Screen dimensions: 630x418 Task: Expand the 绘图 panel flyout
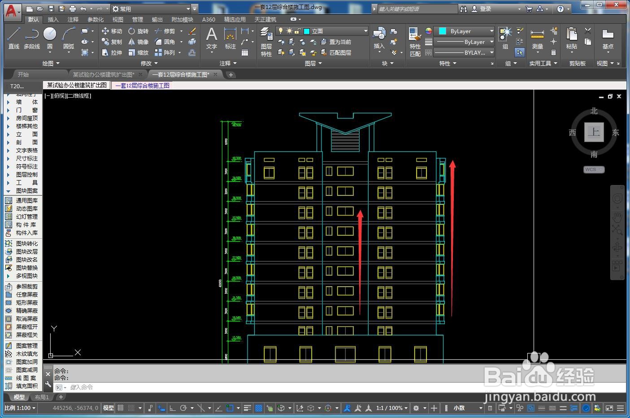click(51, 64)
